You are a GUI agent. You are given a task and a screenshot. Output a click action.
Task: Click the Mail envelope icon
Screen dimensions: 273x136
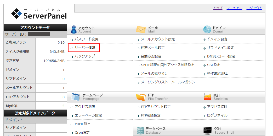[140, 29]
